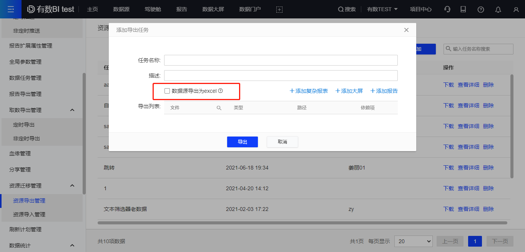Click the search icon in export list header
The image size is (525, 252).
pyautogui.click(x=219, y=108)
